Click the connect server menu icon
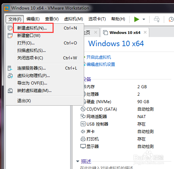The image size is (174, 169). [10, 68]
